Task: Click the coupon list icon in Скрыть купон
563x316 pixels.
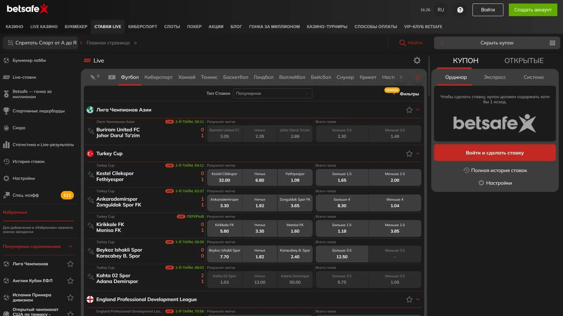Action: tap(552, 43)
